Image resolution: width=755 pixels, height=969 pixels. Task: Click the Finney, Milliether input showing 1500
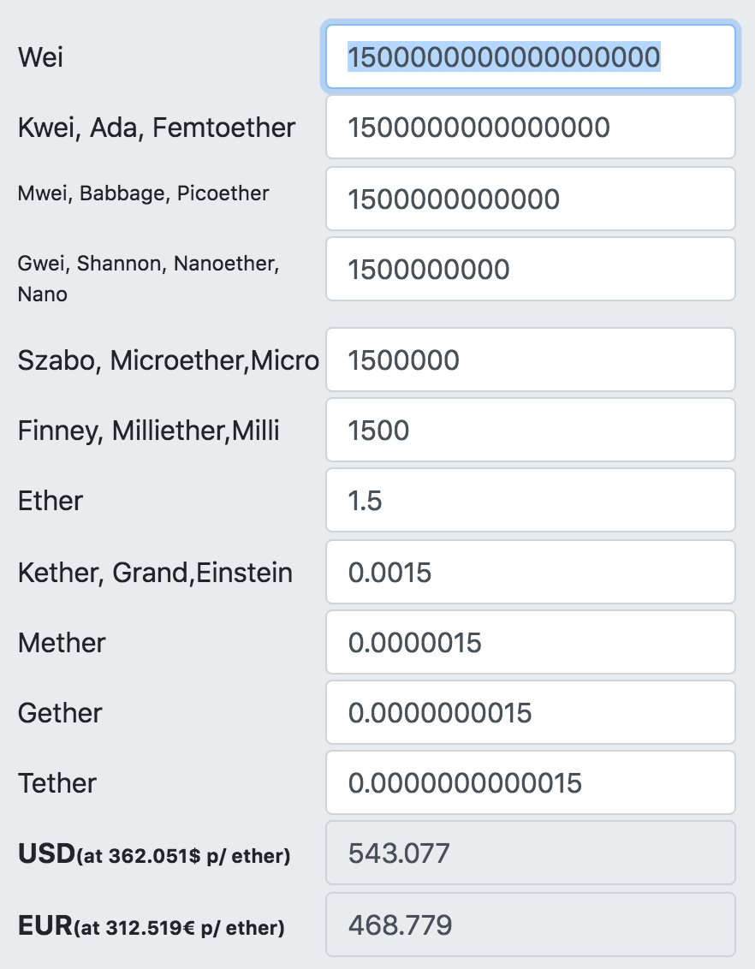click(x=530, y=430)
